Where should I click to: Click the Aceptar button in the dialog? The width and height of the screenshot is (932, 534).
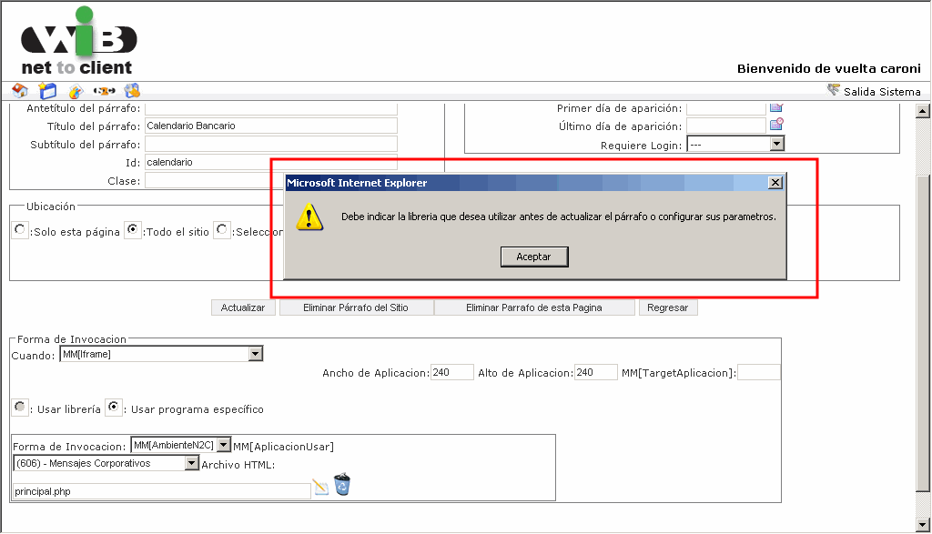pos(534,257)
